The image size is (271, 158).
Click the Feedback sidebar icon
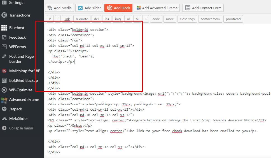click(x=4, y=37)
